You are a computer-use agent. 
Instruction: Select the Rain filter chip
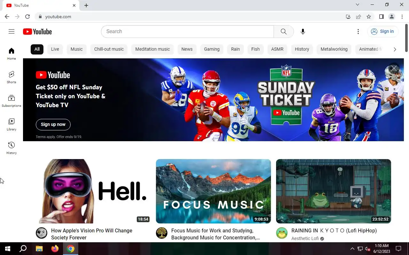[x=235, y=49]
